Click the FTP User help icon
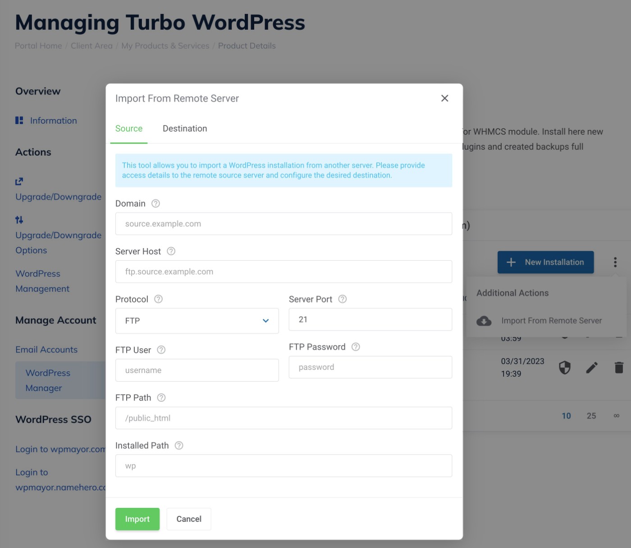 pos(161,350)
